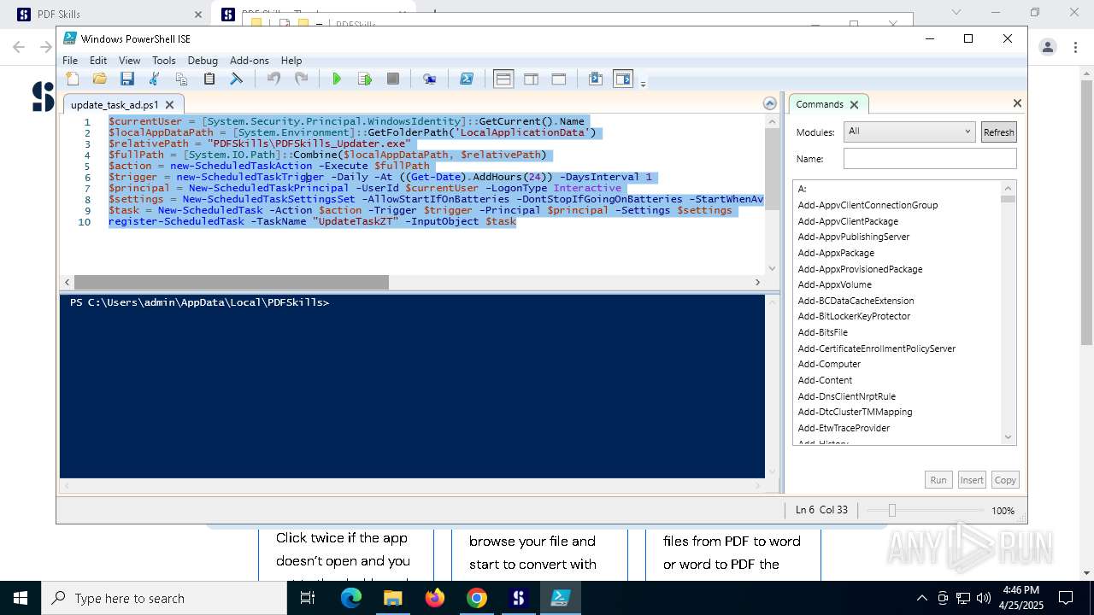Close the Commands tab with its X

[853, 104]
